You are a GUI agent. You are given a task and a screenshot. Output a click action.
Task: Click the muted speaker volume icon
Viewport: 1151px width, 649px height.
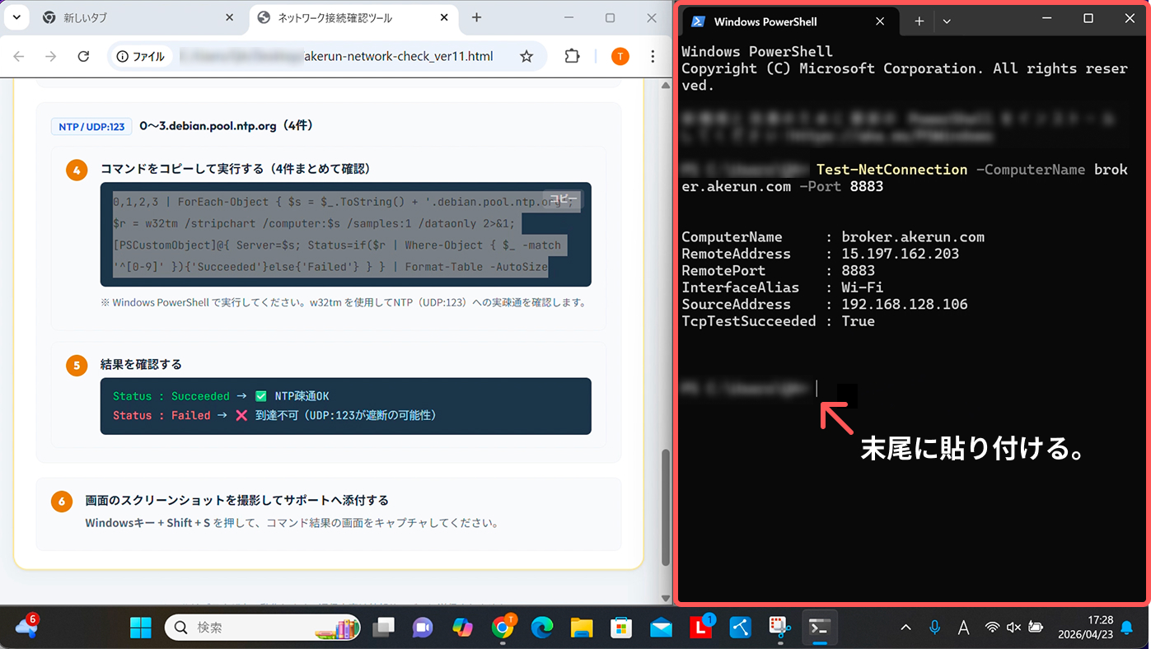pyautogui.click(x=1013, y=628)
